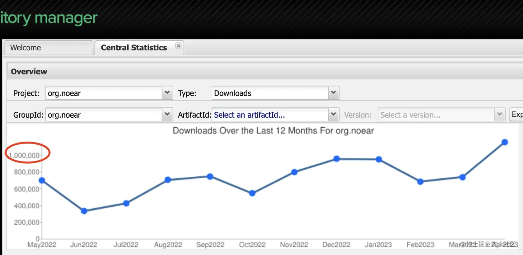Screen dimensions: 523x255
Task: Click the 400,000 y-axis label
Action: (27, 206)
